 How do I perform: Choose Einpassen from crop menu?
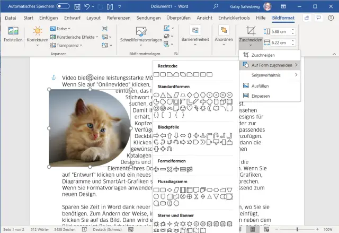tap(261, 96)
